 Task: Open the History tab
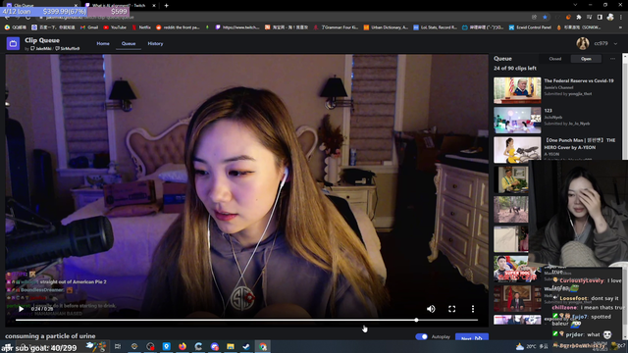155,43
